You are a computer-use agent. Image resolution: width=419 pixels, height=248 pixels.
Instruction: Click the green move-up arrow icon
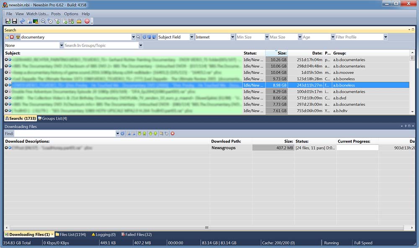point(150,133)
